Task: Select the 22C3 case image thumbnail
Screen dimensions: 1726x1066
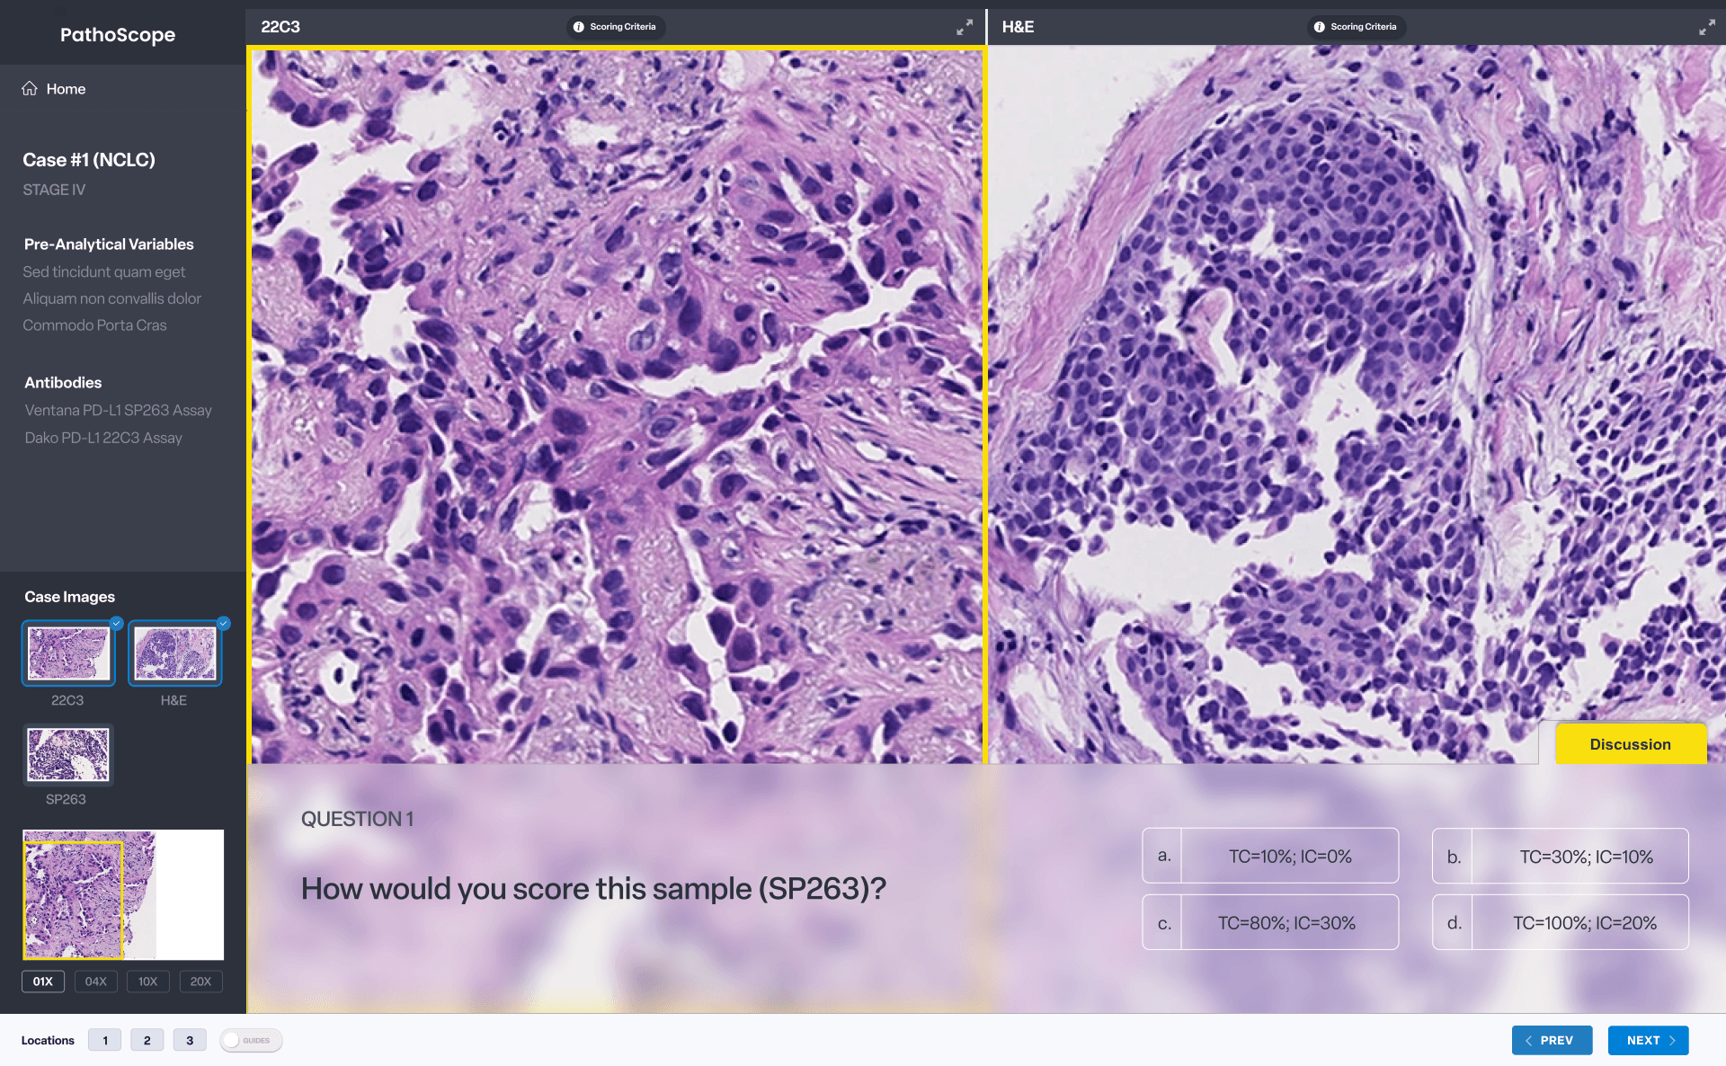Action: (68, 653)
